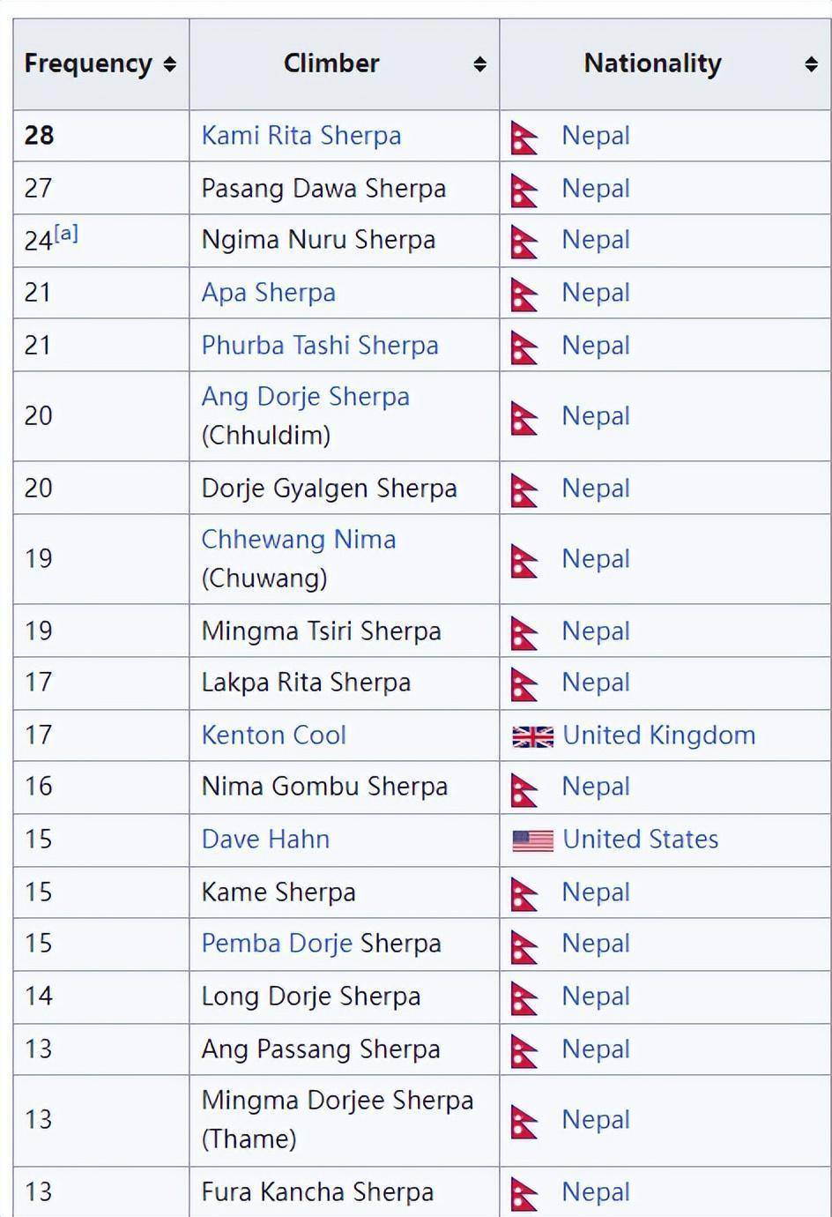Click Nepal flag in Fura Kancha row

pyautogui.click(x=524, y=1194)
